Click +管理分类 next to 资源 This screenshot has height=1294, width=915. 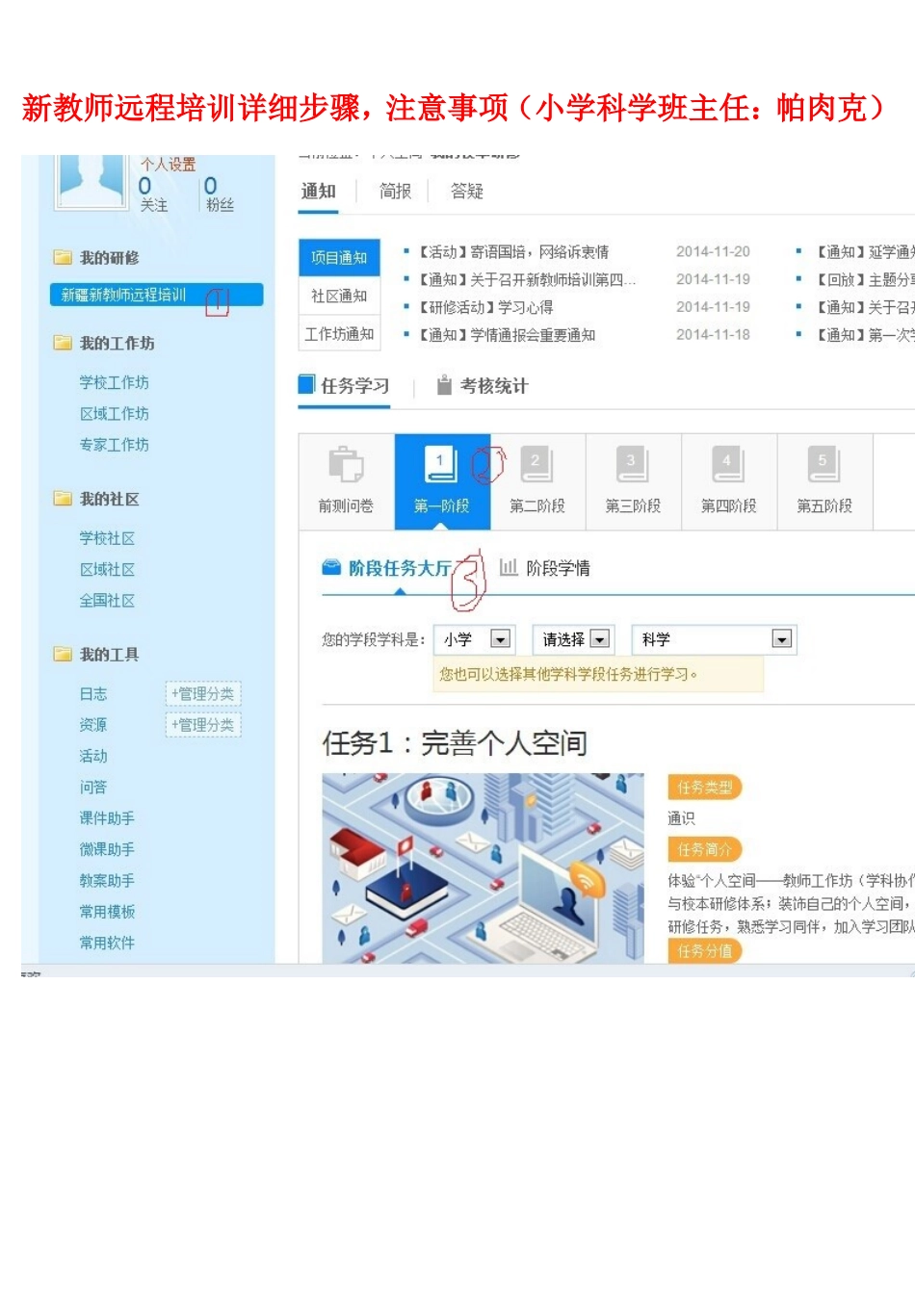pyautogui.click(x=203, y=724)
